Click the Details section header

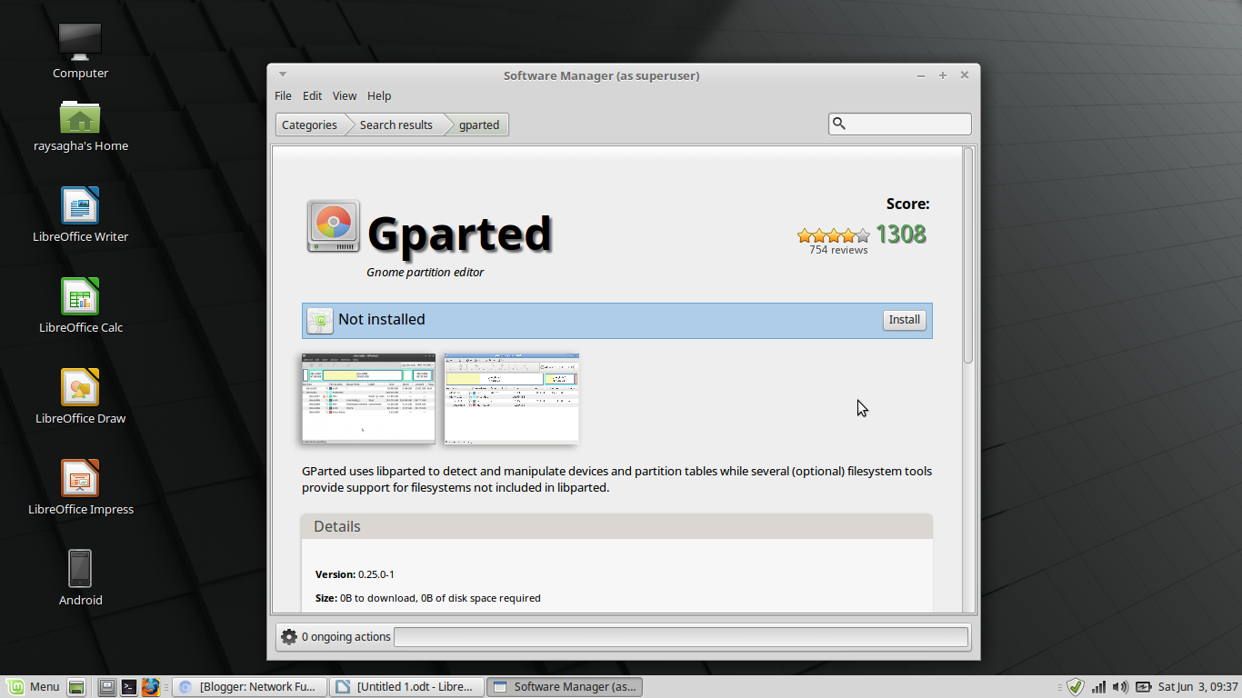coord(617,526)
